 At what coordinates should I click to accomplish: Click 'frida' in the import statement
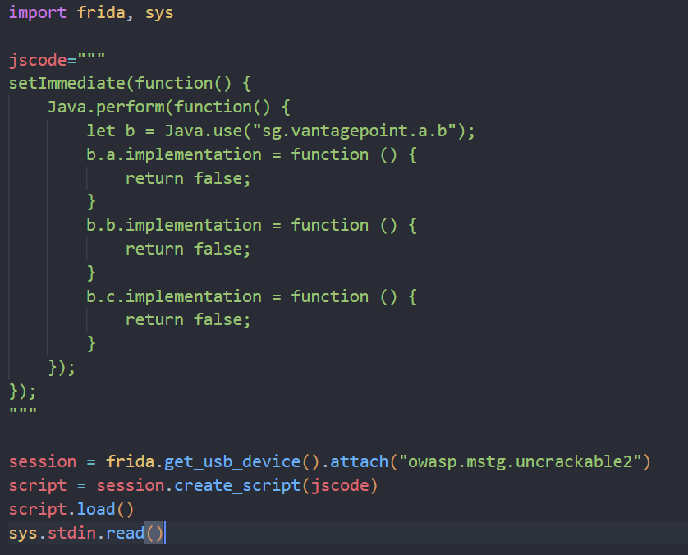pos(101,12)
